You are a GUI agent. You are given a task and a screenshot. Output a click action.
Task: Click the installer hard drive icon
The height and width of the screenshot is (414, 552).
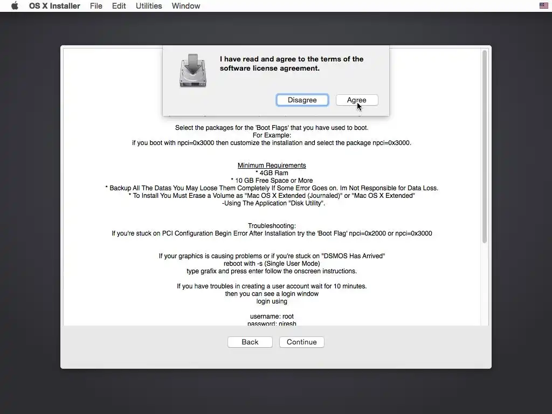pyautogui.click(x=193, y=71)
